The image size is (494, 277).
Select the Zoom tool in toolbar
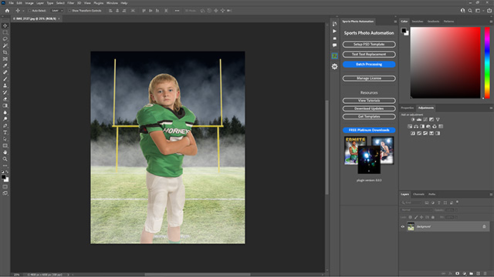tap(5, 159)
